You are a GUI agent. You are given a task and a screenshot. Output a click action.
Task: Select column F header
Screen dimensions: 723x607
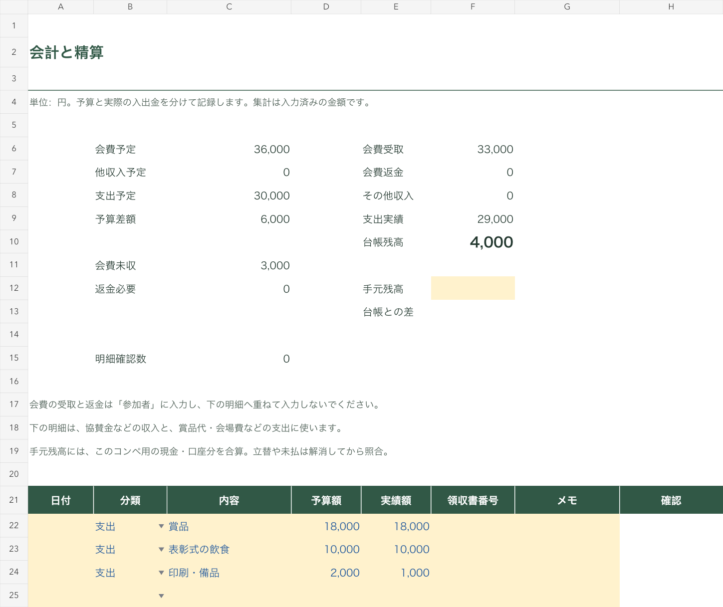[473, 7]
